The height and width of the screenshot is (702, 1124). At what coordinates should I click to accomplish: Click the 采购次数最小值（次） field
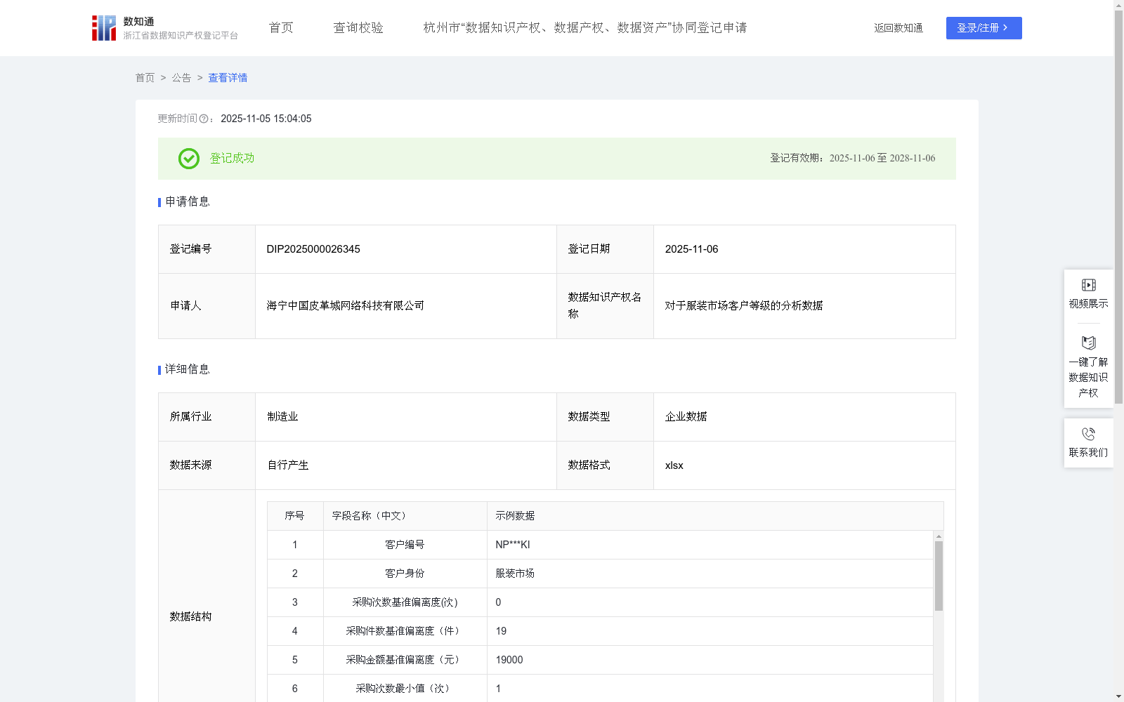pos(405,689)
